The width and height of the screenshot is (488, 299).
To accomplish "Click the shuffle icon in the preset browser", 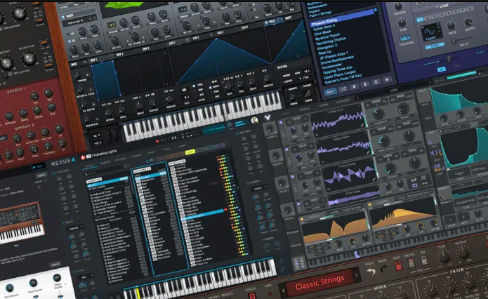I will point(343,89).
